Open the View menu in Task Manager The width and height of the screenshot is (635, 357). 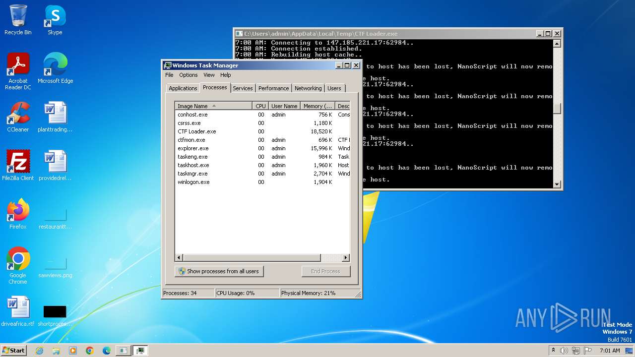[209, 75]
